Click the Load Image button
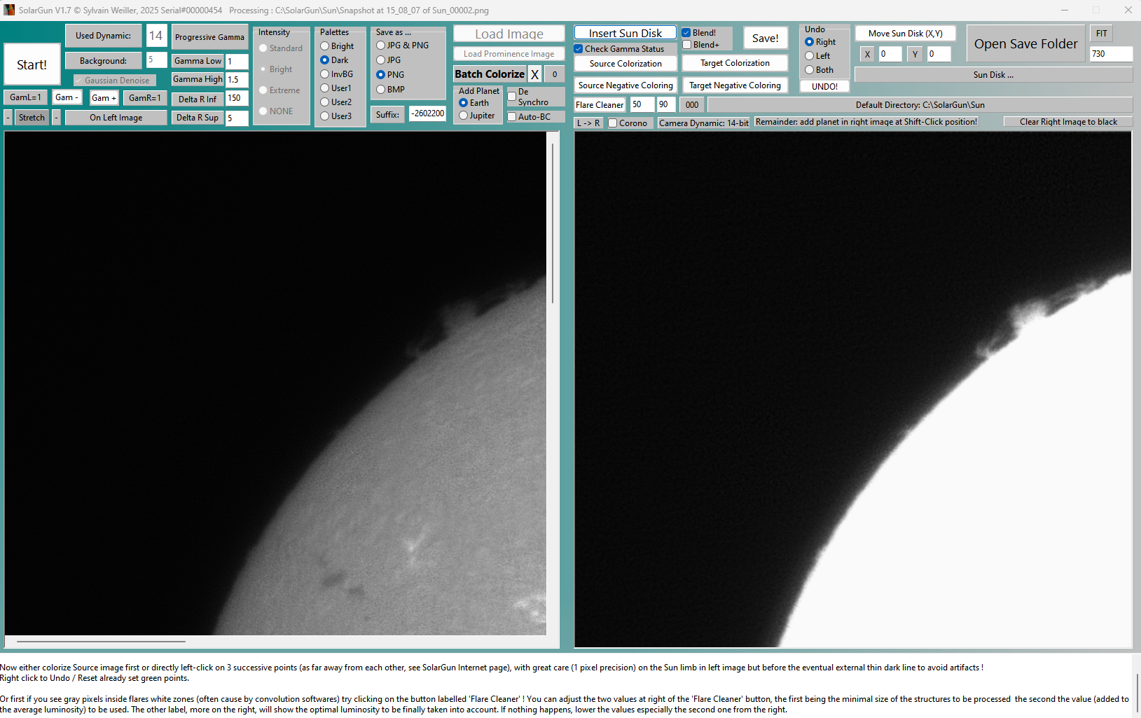Image resolution: width=1141 pixels, height=718 pixels. [509, 34]
